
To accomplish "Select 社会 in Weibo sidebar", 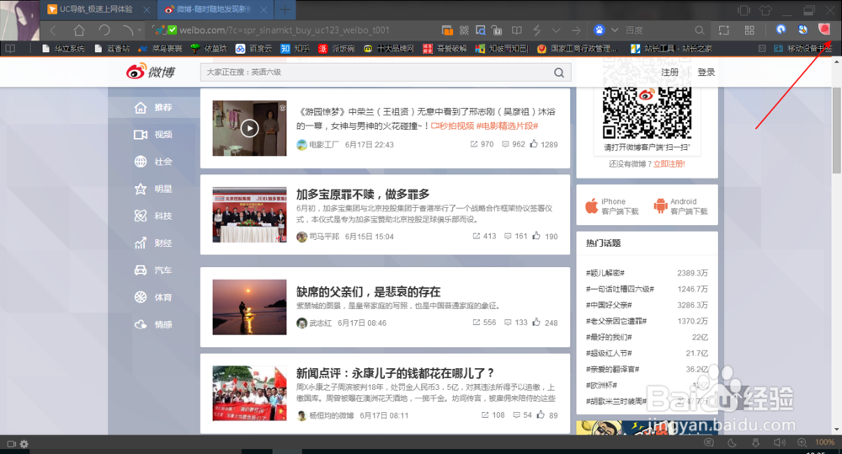I will pos(153,162).
